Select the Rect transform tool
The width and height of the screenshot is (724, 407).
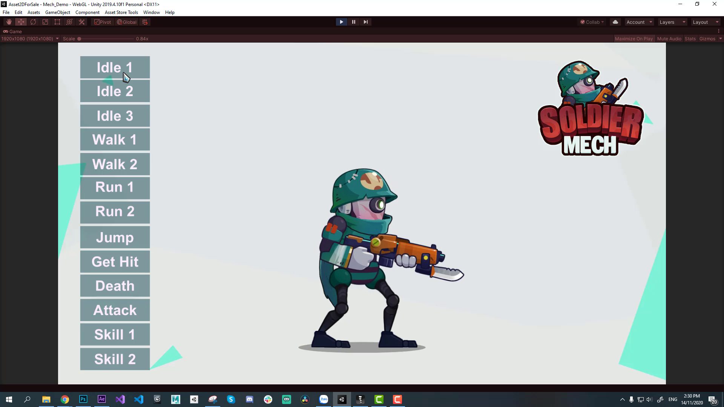click(x=57, y=22)
